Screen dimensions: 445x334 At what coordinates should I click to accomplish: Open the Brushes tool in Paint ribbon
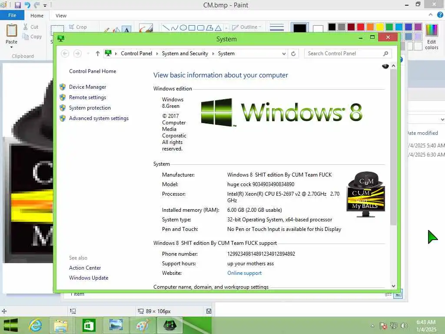tap(146, 28)
